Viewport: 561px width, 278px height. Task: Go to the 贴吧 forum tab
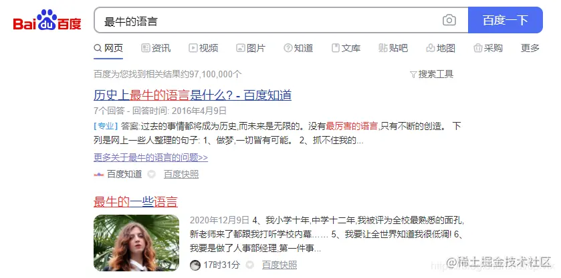(393, 48)
